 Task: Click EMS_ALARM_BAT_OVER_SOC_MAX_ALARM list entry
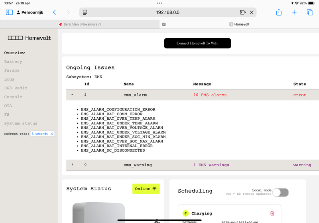(x=122, y=141)
